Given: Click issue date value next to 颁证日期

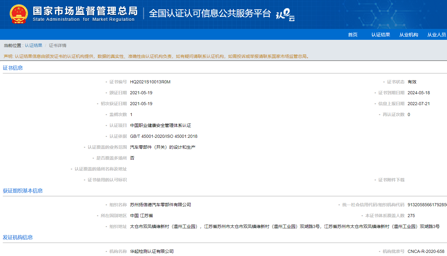Looking at the screenshot, I should click(x=141, y=93).
